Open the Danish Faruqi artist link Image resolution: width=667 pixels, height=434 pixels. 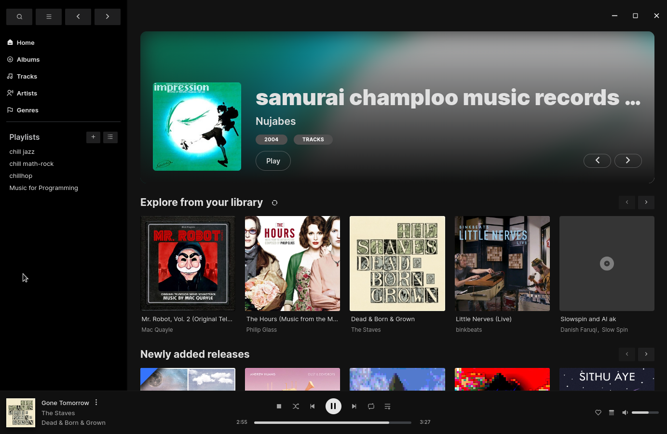(579, 330)
